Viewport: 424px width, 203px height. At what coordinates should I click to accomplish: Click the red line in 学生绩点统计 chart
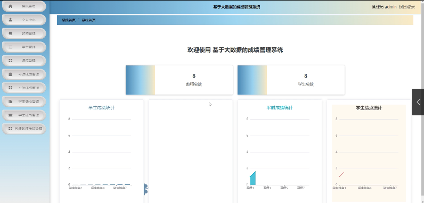[x=341, y=175]
